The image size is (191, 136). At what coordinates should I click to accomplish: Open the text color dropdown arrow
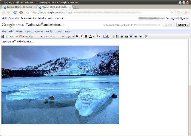(93, 37)
